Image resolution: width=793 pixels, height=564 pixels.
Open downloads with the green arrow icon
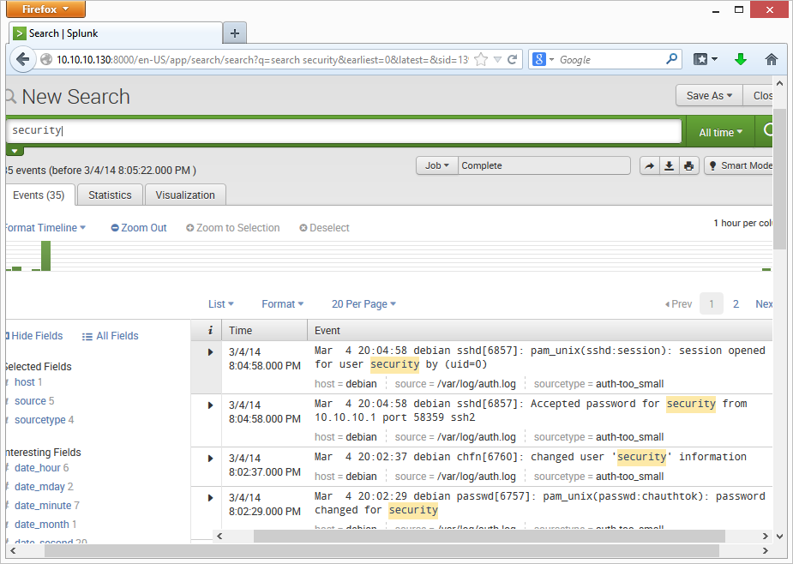741,60
